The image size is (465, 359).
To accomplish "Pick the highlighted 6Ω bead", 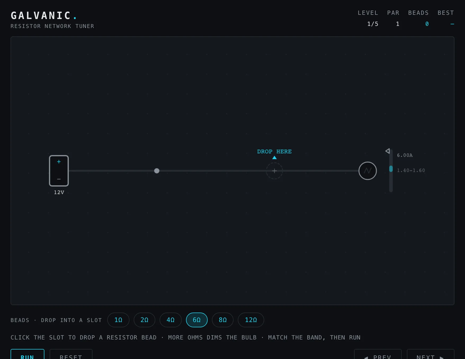I will click(197, 320).
